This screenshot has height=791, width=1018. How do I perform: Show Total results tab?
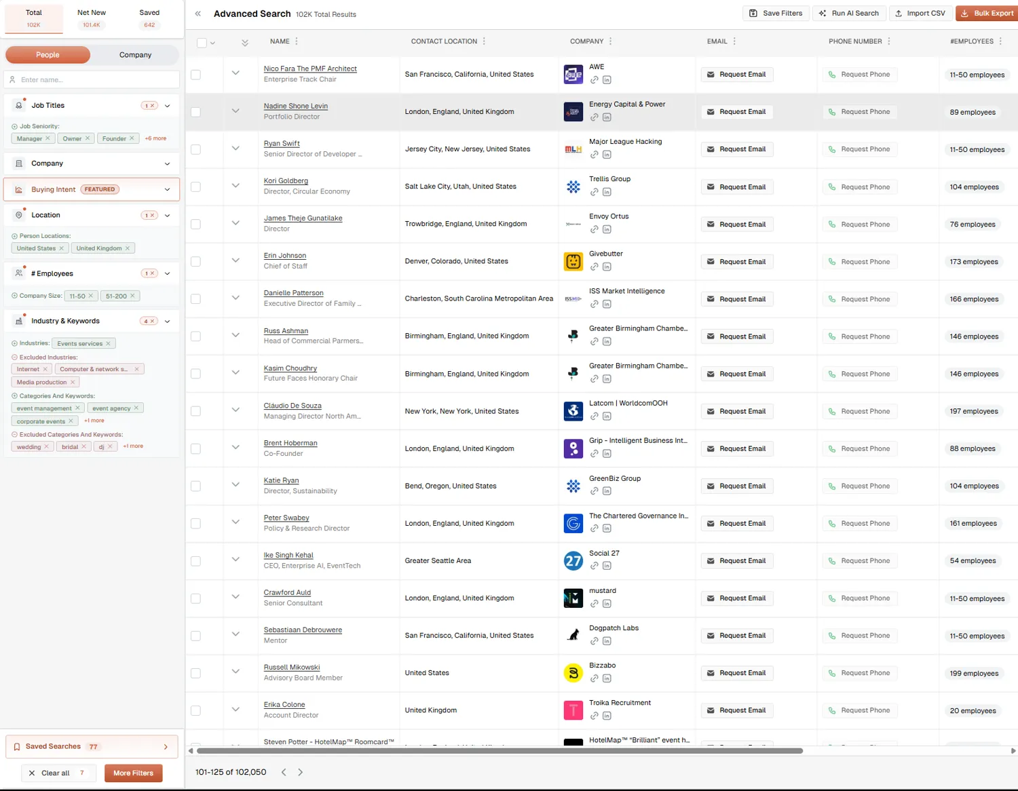click(x=34, y=18)
